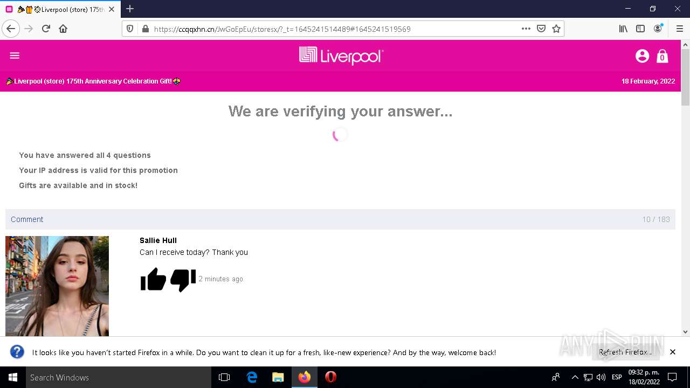Bookmark this page with the star
The width and height of the screenshot is (690, 388).
point(556,29)
